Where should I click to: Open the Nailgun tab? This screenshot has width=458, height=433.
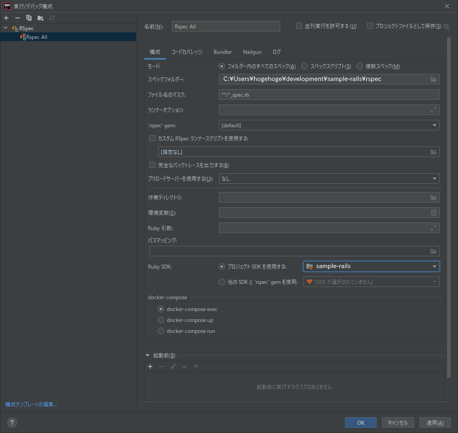(252, 52)
